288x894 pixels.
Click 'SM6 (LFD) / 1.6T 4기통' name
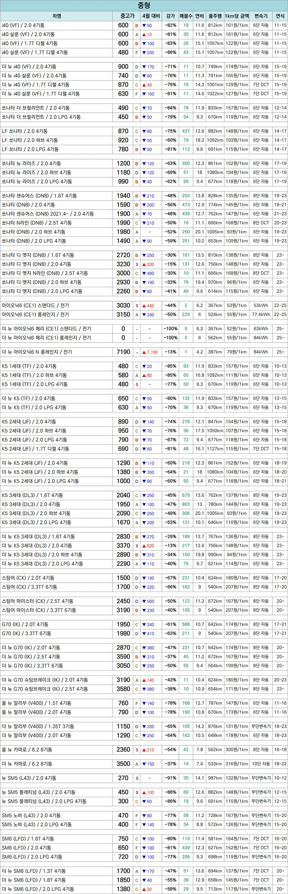click(x=28, y=839)
